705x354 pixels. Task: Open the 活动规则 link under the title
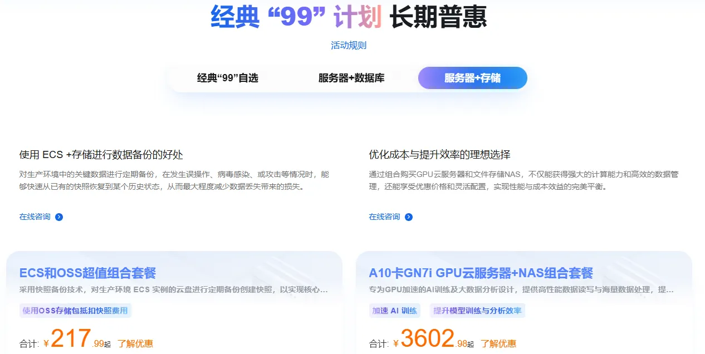(x=349, y=46)
